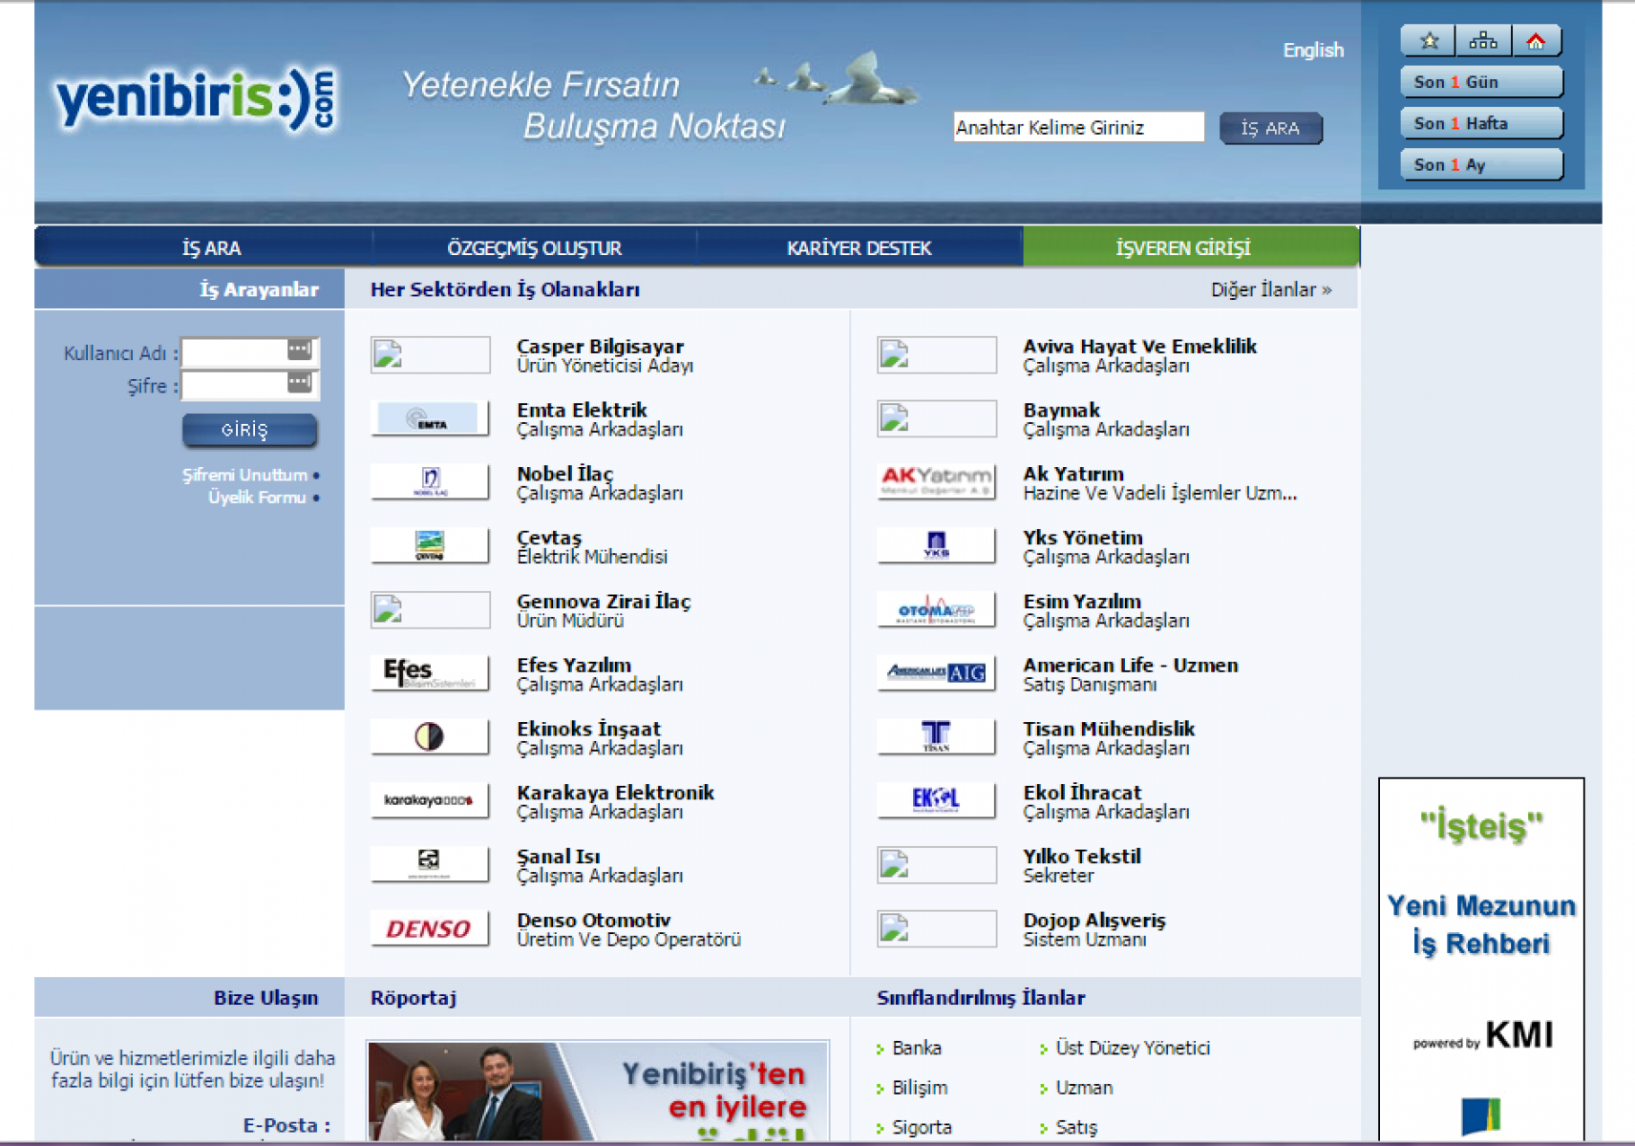This screenshot has height=1146, width=1635.
Task: Open the Uzman classified category
Action: click(x=1084, y=1088)
